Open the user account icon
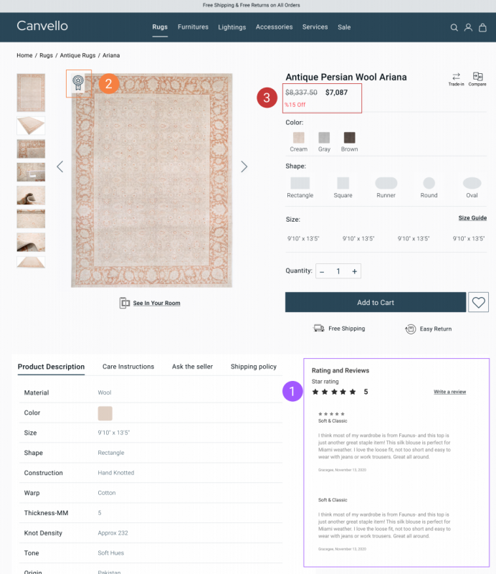The width and height of the screenshot is (496, 574). pyautogui.click(x=468, y=28)
